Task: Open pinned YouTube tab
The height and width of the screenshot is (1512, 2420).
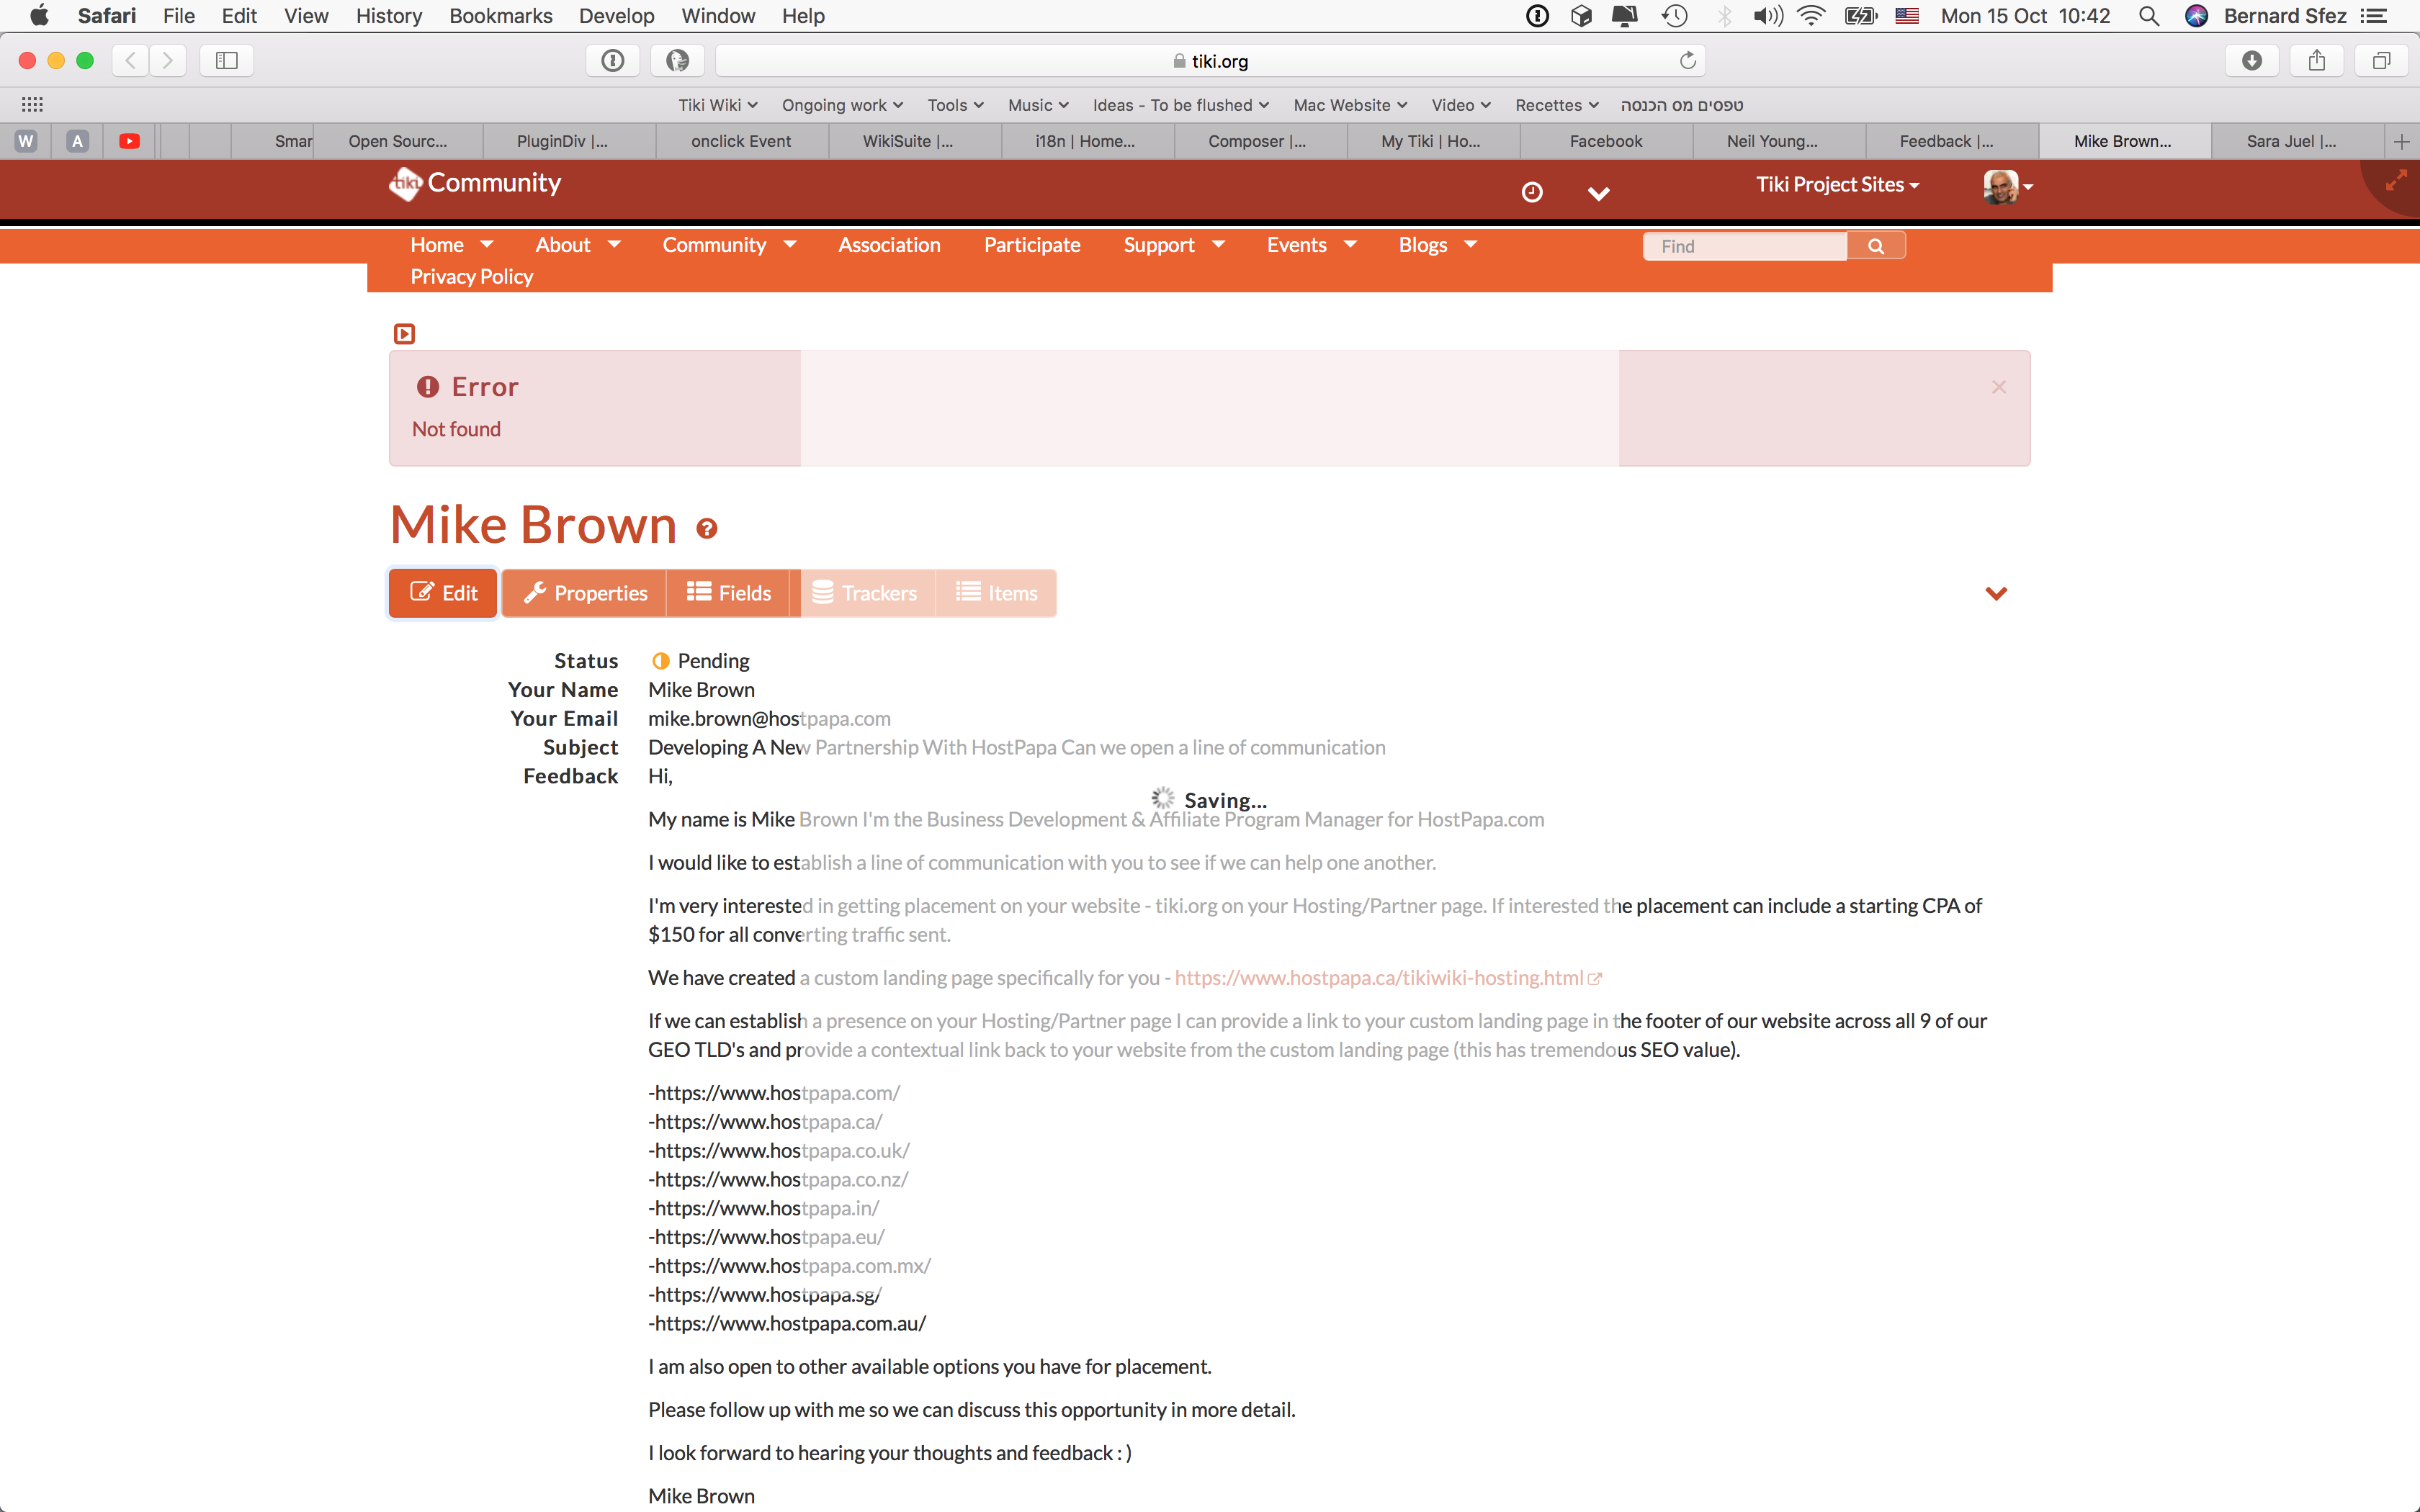Action: 129,141
